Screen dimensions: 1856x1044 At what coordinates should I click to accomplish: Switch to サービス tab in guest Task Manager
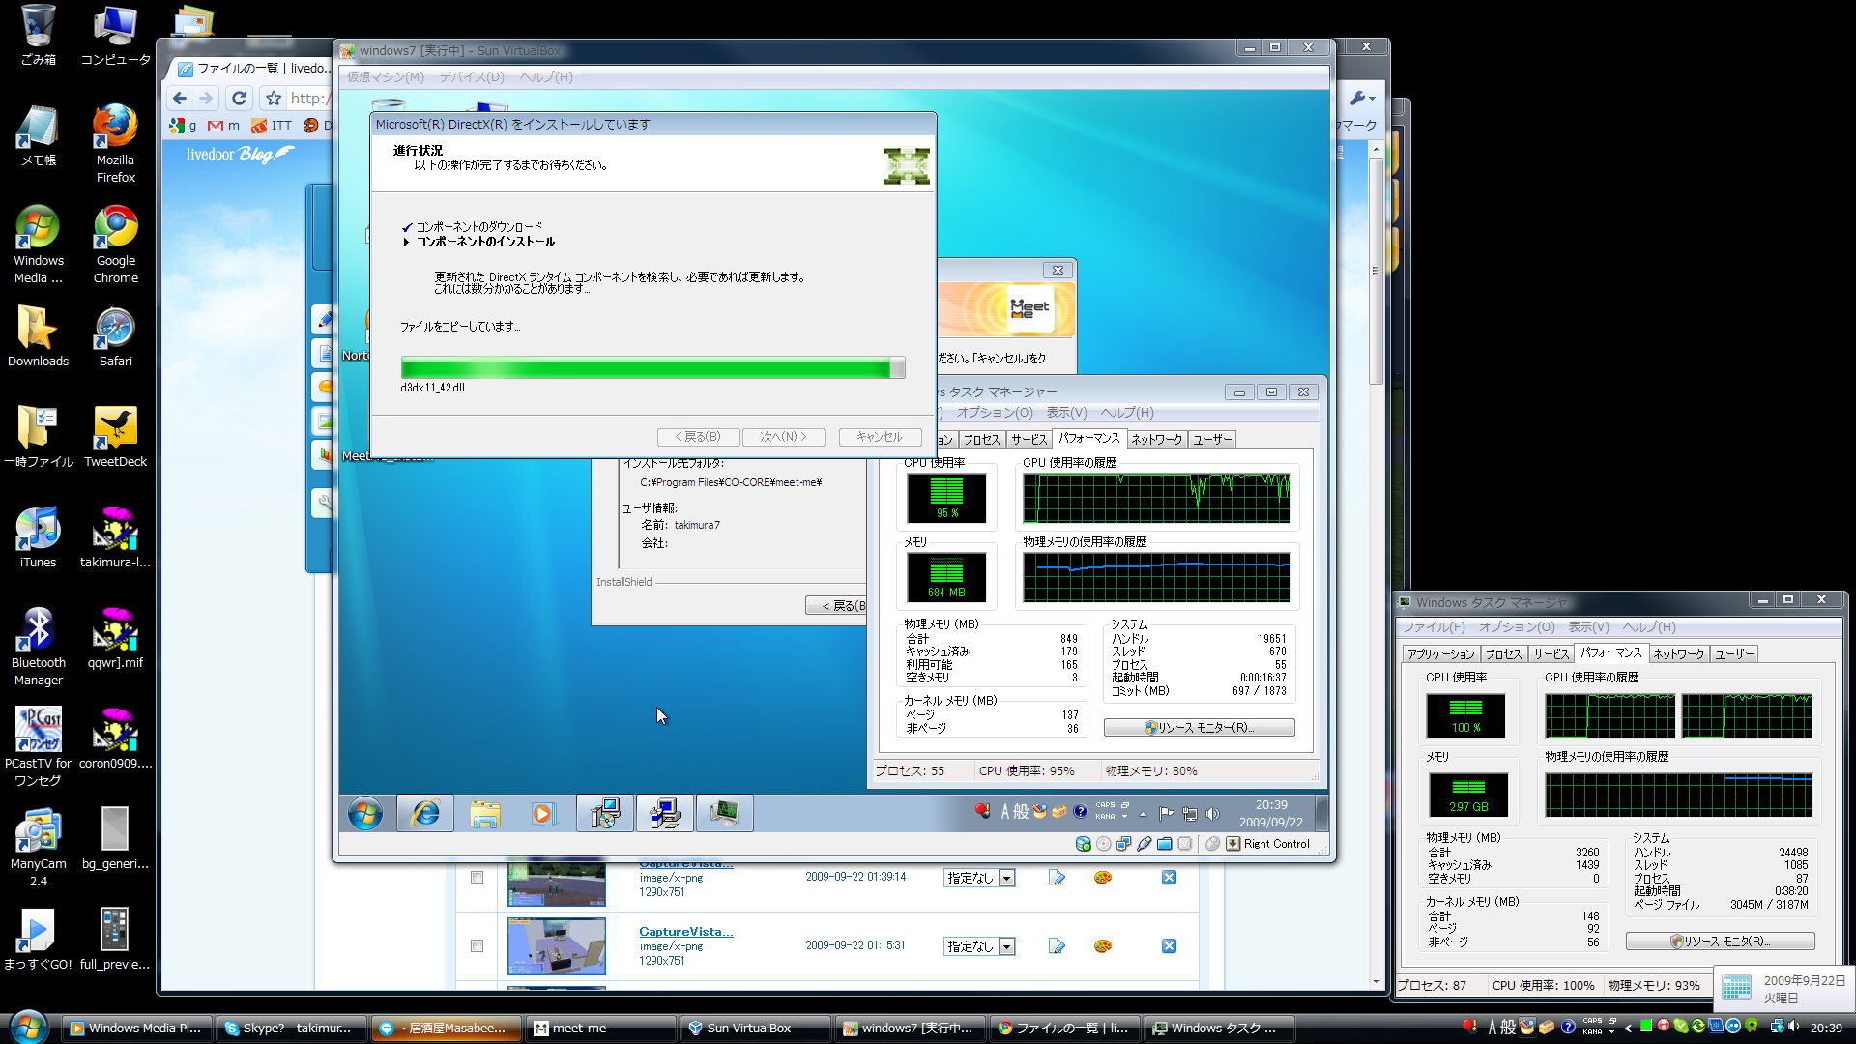point(1029,440)
